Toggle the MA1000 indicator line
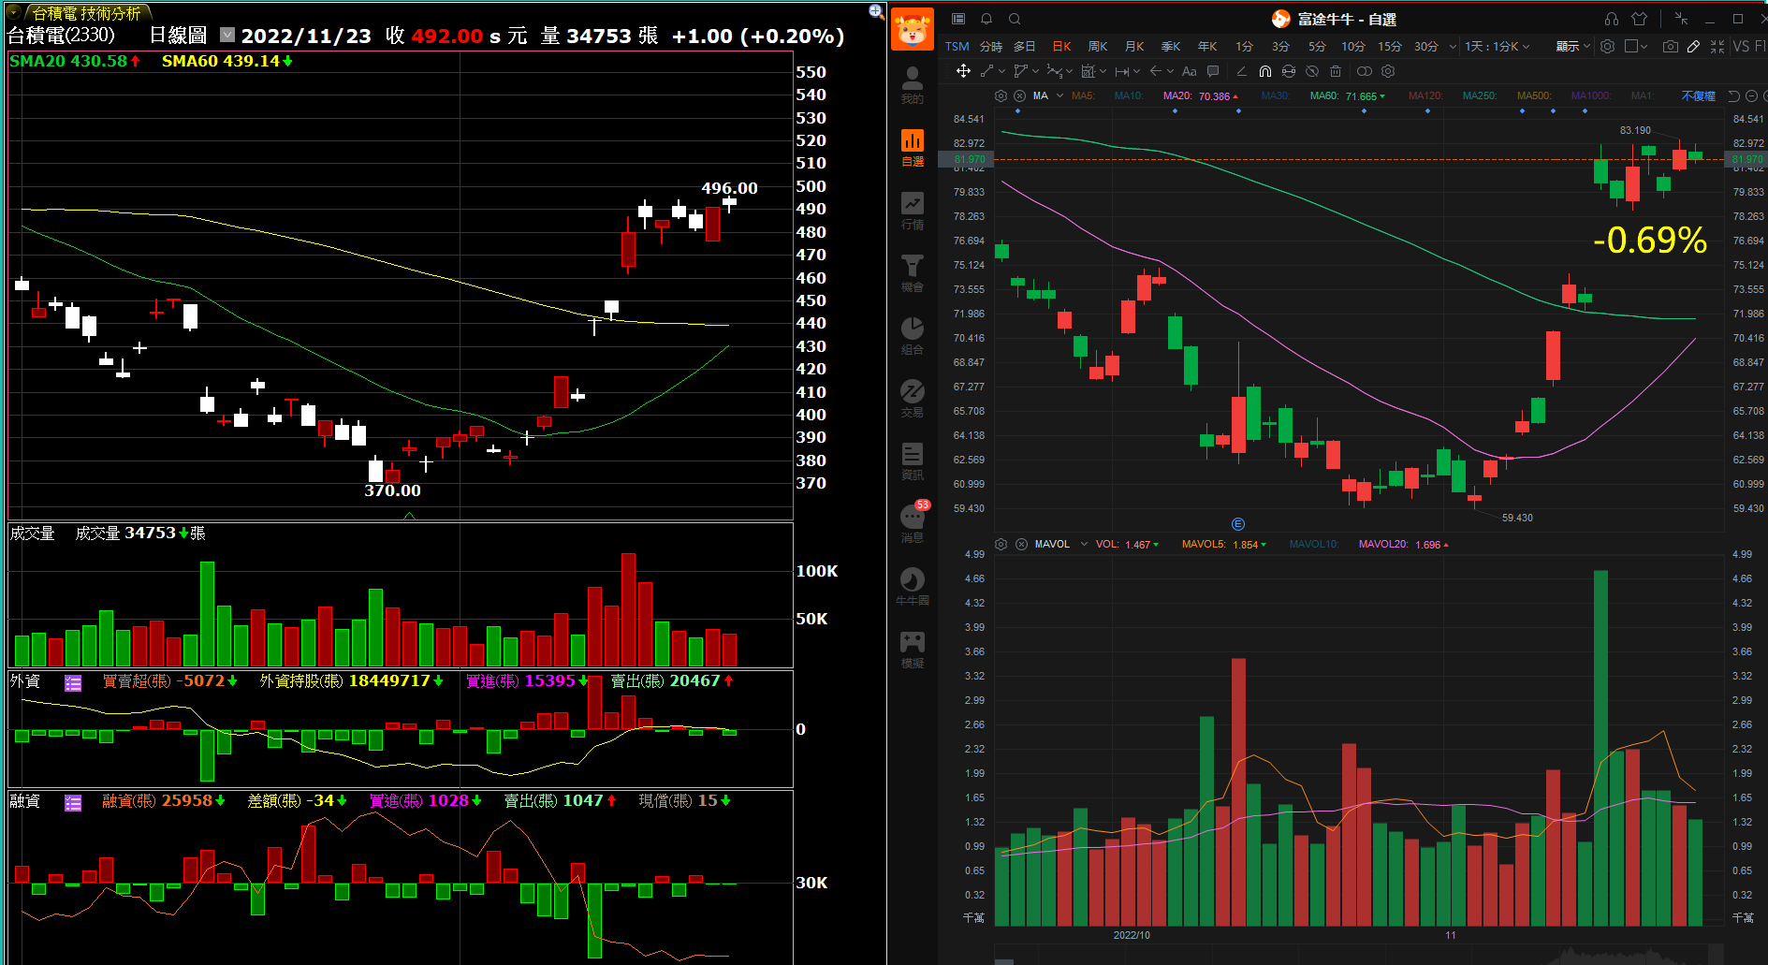This screenshot has height=965, width=1768. pyautogui.click(x=1591, y=96)
